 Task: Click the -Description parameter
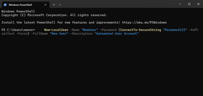81,34
